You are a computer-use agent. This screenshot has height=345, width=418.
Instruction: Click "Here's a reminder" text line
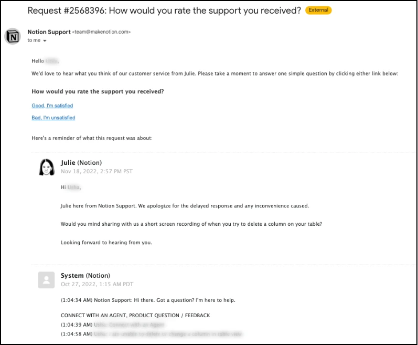click(x=92, y=138)
